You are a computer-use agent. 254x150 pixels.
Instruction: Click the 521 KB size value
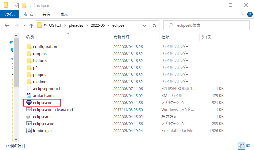(218, 103)
